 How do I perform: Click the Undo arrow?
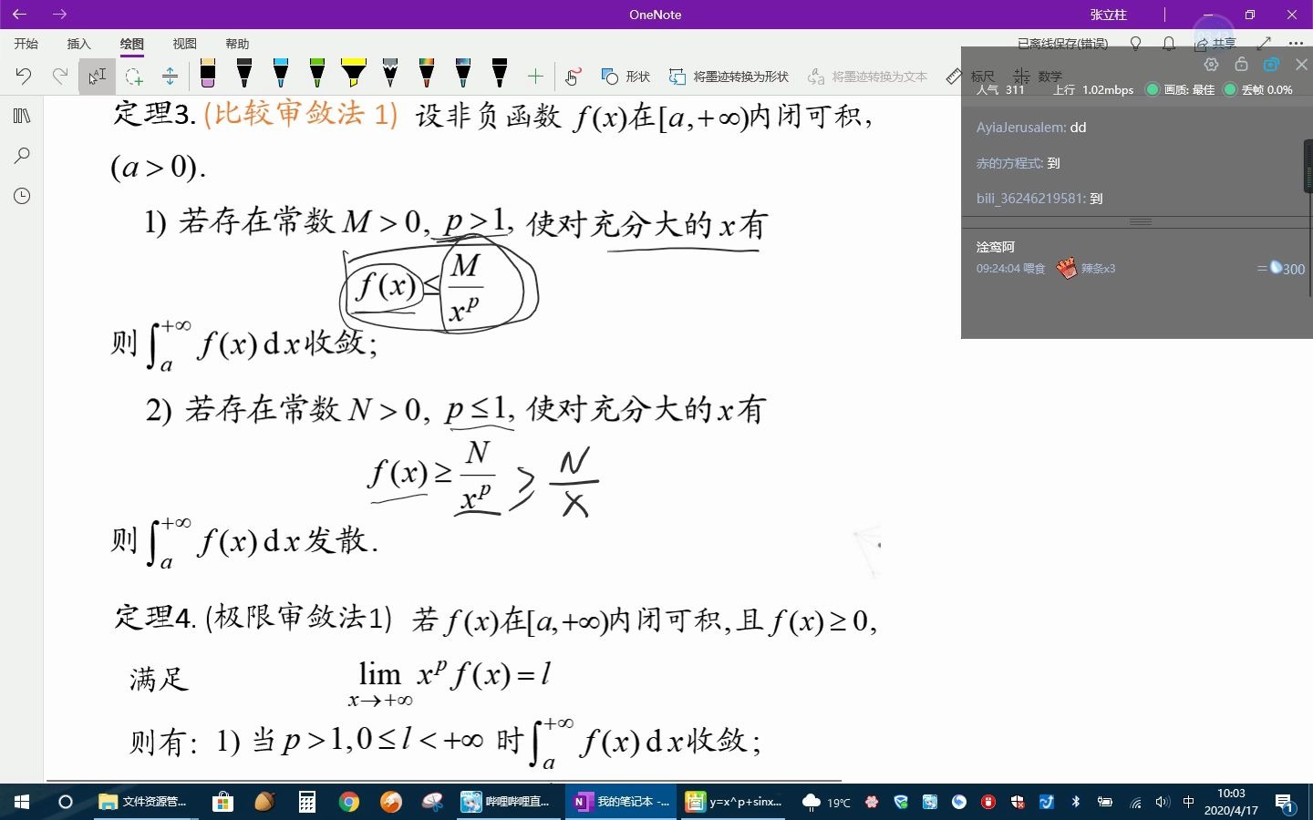(23, 76)
